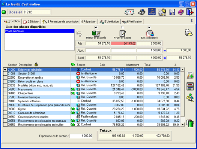Click the Relevé de quantités calculator icon
This screenshot has height=149, width=197.
click(96, 33)
